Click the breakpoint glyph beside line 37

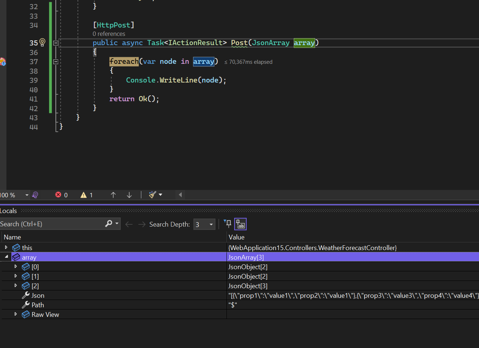[x=2, y=62]
